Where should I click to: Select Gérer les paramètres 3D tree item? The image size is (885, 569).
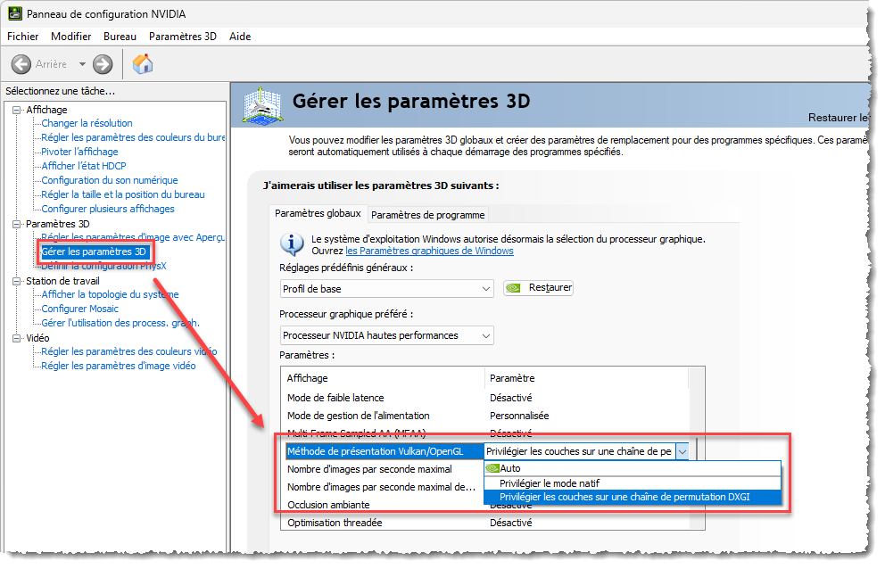coord(94,252)
